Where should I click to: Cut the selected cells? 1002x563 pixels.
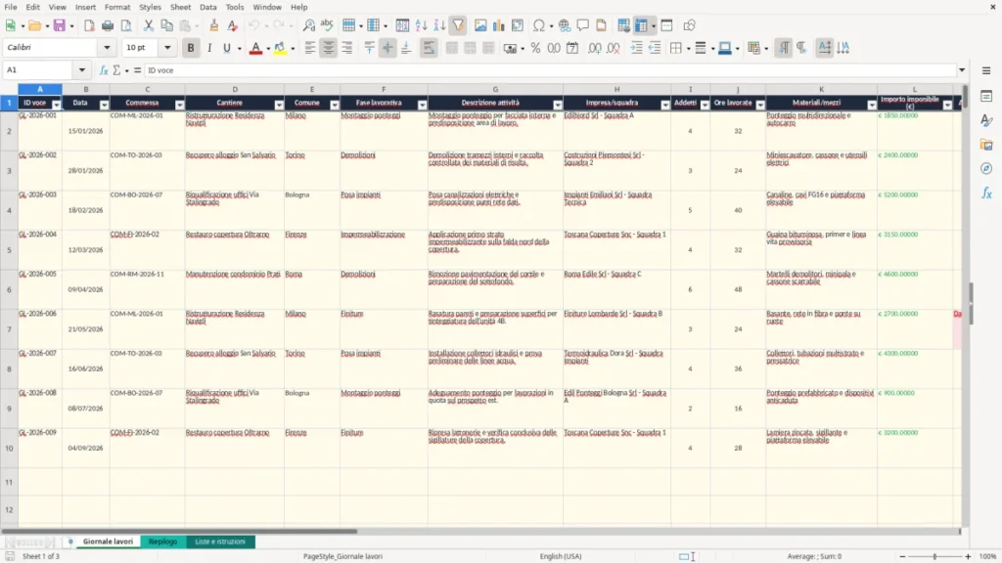point(149,25)
